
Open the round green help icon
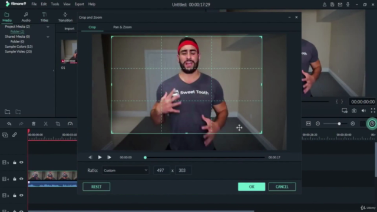(372, 124)
